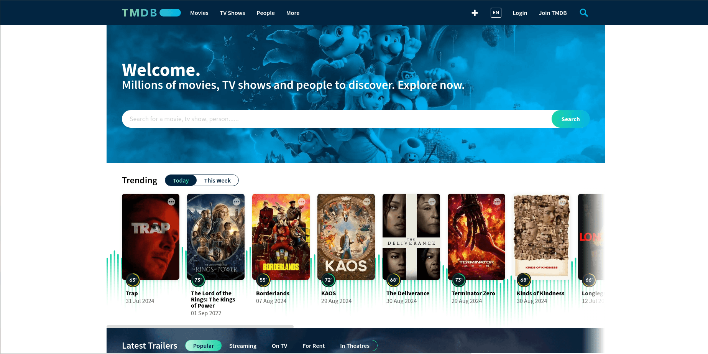The width and height of the screenshot is (708, 354).
Task: Open the Movies menu
Action: 199,13
